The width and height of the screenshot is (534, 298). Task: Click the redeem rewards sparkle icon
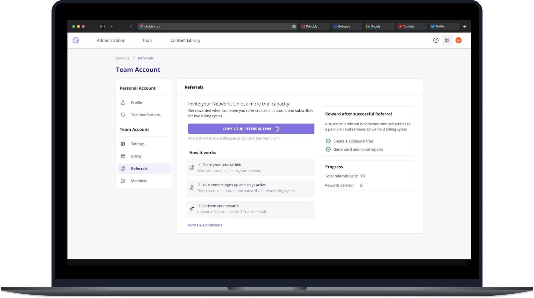[192, 208]
